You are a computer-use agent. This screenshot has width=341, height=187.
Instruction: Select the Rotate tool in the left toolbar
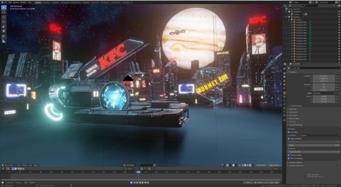4,22
